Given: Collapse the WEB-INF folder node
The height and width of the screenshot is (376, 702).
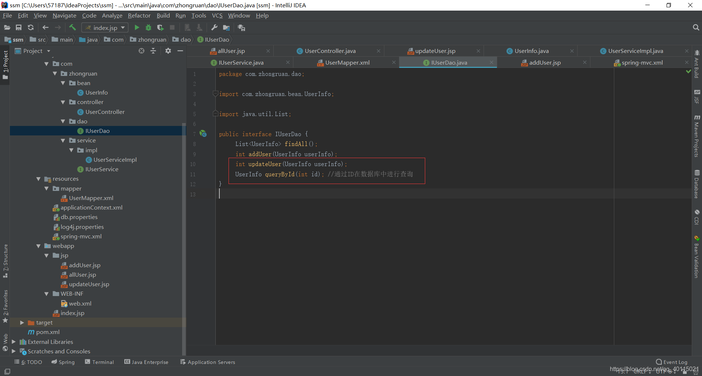Looking at the screenshot, I should (x=46, y=294).
